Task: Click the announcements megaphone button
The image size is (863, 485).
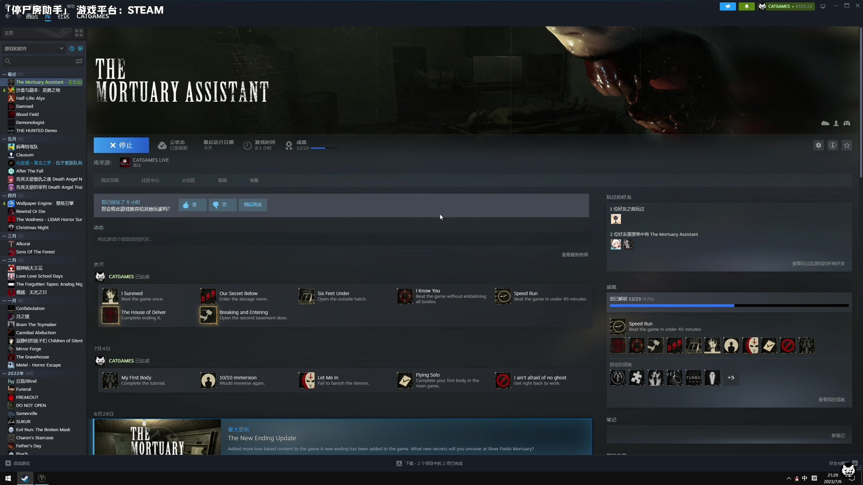Action: pos(728,6)
